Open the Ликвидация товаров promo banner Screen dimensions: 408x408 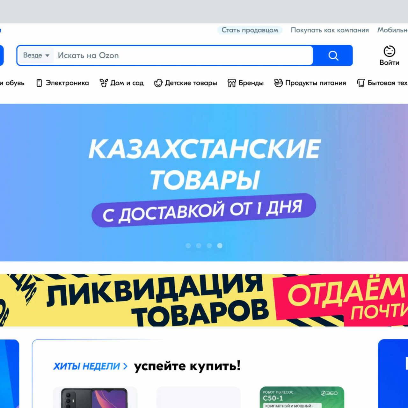tap(204, 300)
